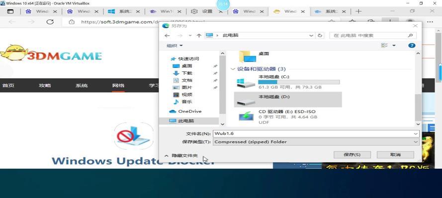Open the 组织 menu
This screenshot has height=198, width=442.
coord(175,46)
